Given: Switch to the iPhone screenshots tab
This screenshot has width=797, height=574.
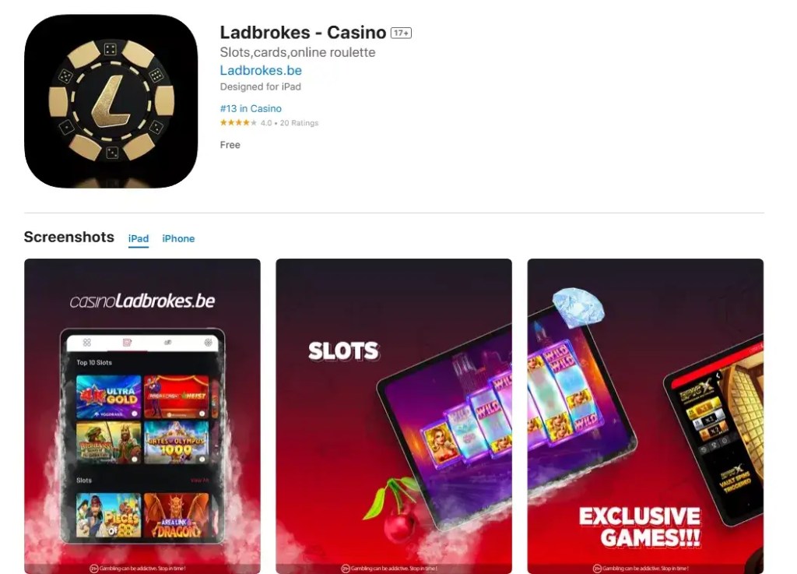Looking at the screenshot, I should point(178,238).
